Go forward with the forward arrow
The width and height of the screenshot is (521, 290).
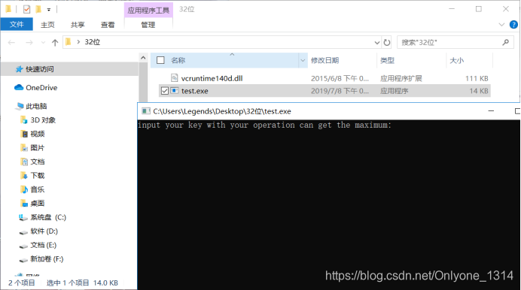coord(29,42)
